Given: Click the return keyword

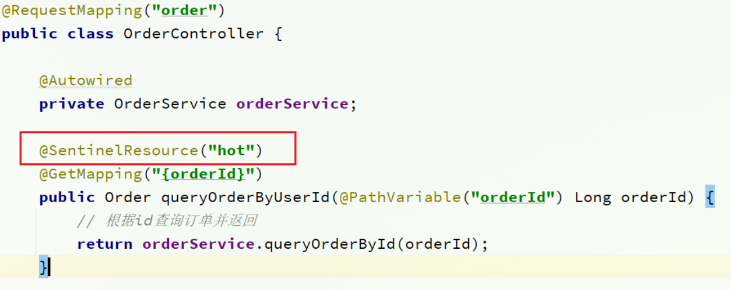Looking at the screenshot, I should coord(104,244).
